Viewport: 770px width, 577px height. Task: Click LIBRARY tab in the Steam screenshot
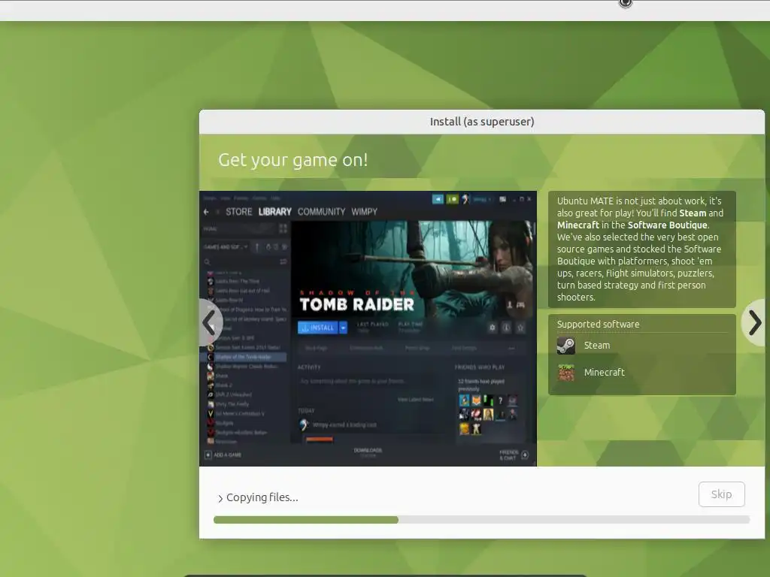pyautogui.click(x=275, y=211)
